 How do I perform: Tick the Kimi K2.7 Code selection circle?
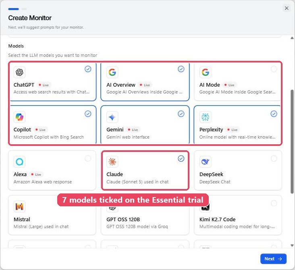click(x=274, y=203)
